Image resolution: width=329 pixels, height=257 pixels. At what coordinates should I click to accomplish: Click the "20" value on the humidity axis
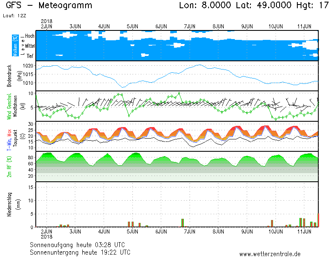[30, 176]
